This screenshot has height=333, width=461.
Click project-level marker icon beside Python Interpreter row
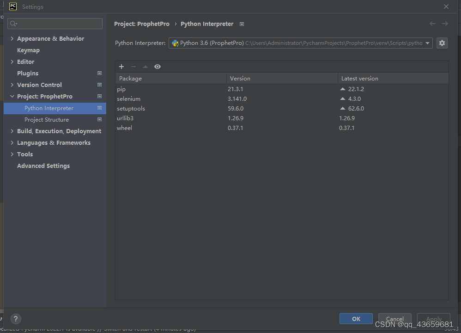(99, 108)
